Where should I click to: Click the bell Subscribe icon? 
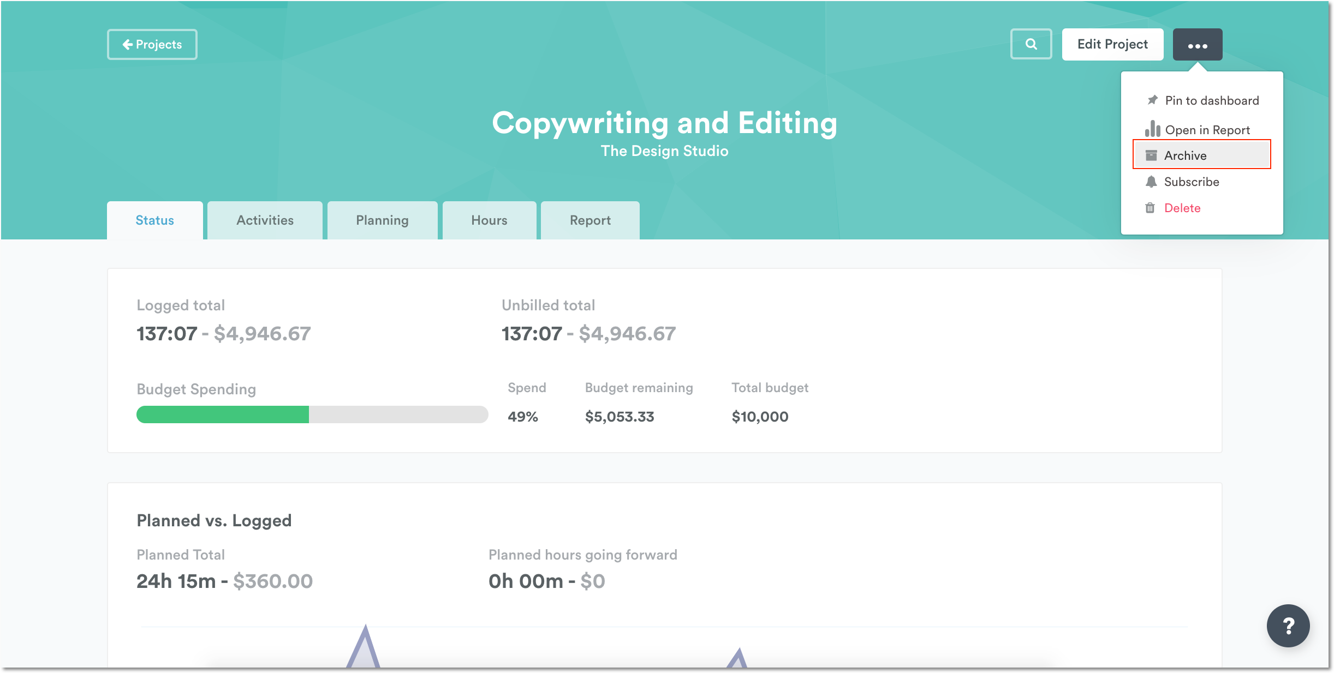[1151, 182]
